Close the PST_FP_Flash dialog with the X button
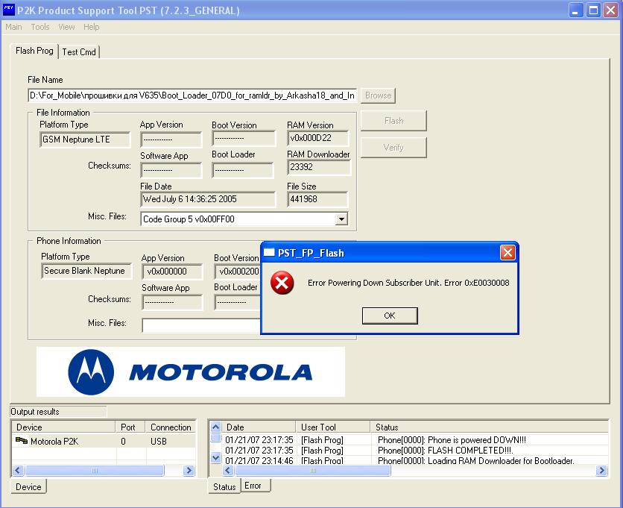The height and width of the screenshot is (508, 623). tap(507, 253)
